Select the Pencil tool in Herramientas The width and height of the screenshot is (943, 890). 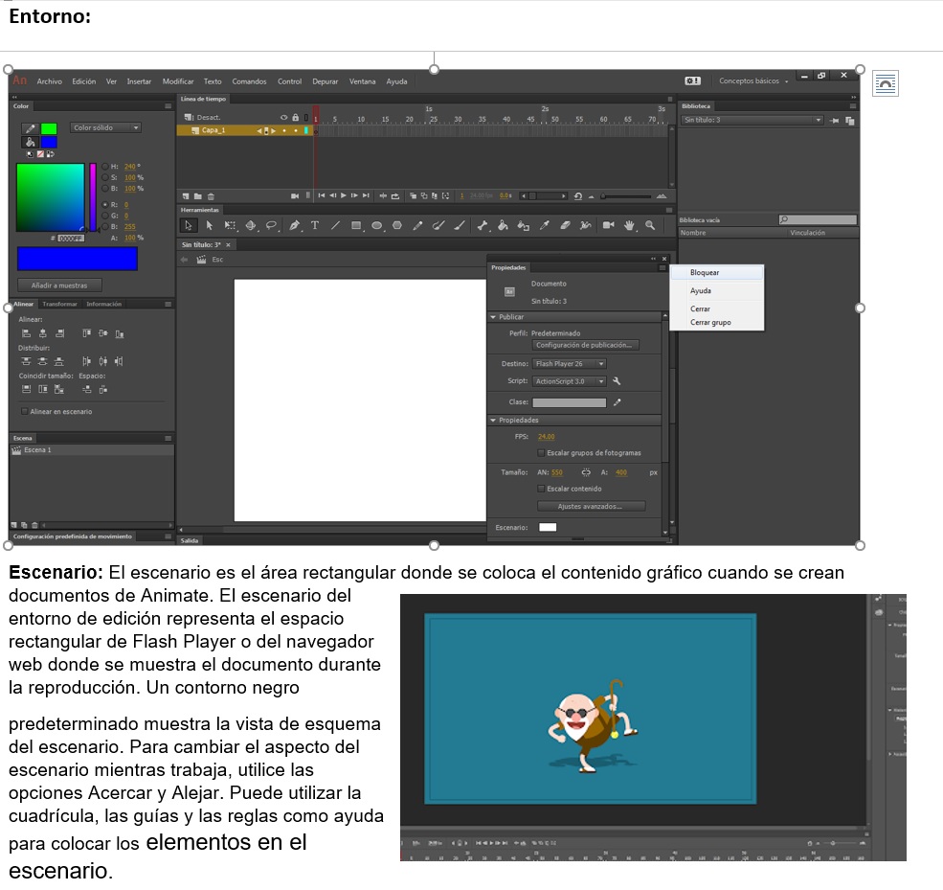(418, 226)
